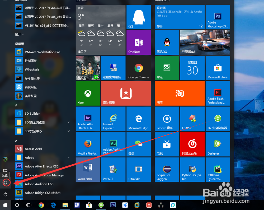This screenshot has height=210, width=264.
Task: Open the user account avatar
Action: click(5, 159)
